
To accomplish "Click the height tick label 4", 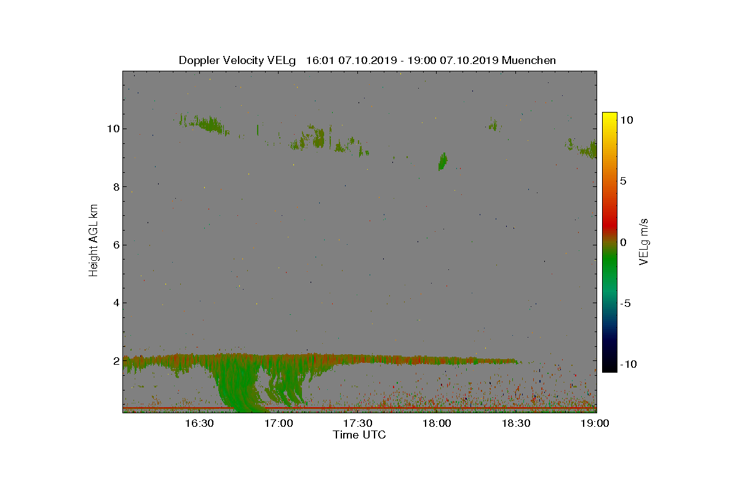I will 115,303.
